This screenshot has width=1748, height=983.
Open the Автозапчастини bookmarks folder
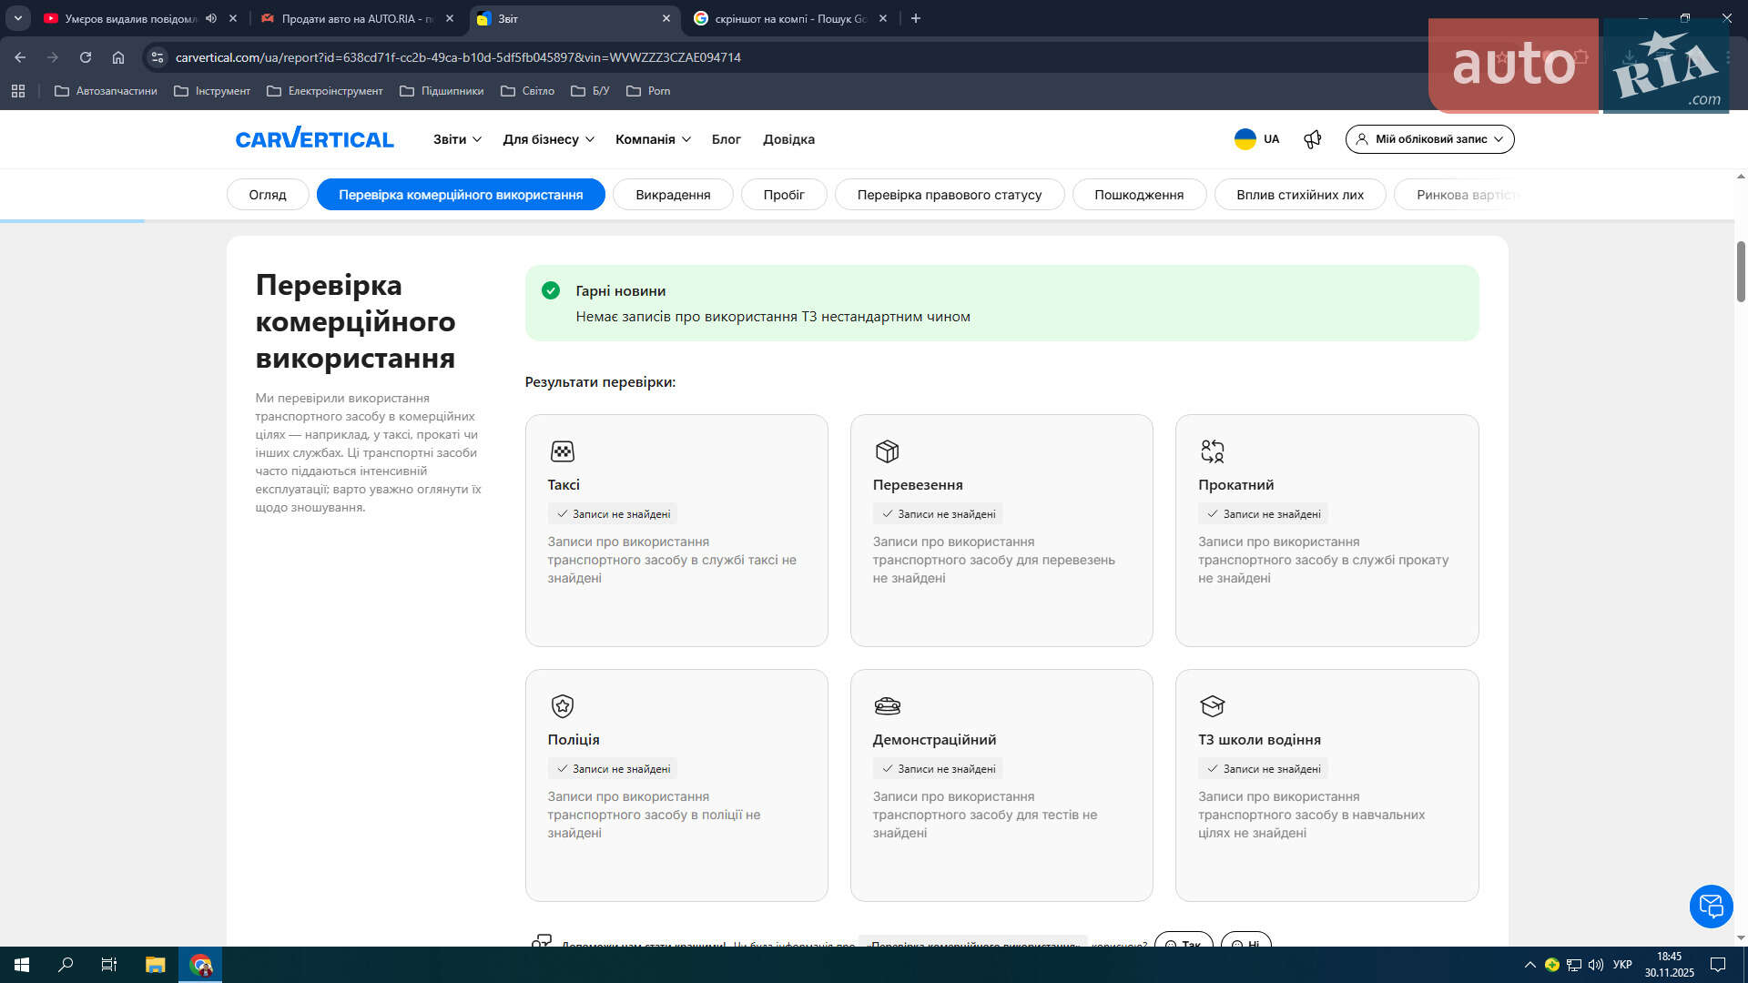point(106,91)
